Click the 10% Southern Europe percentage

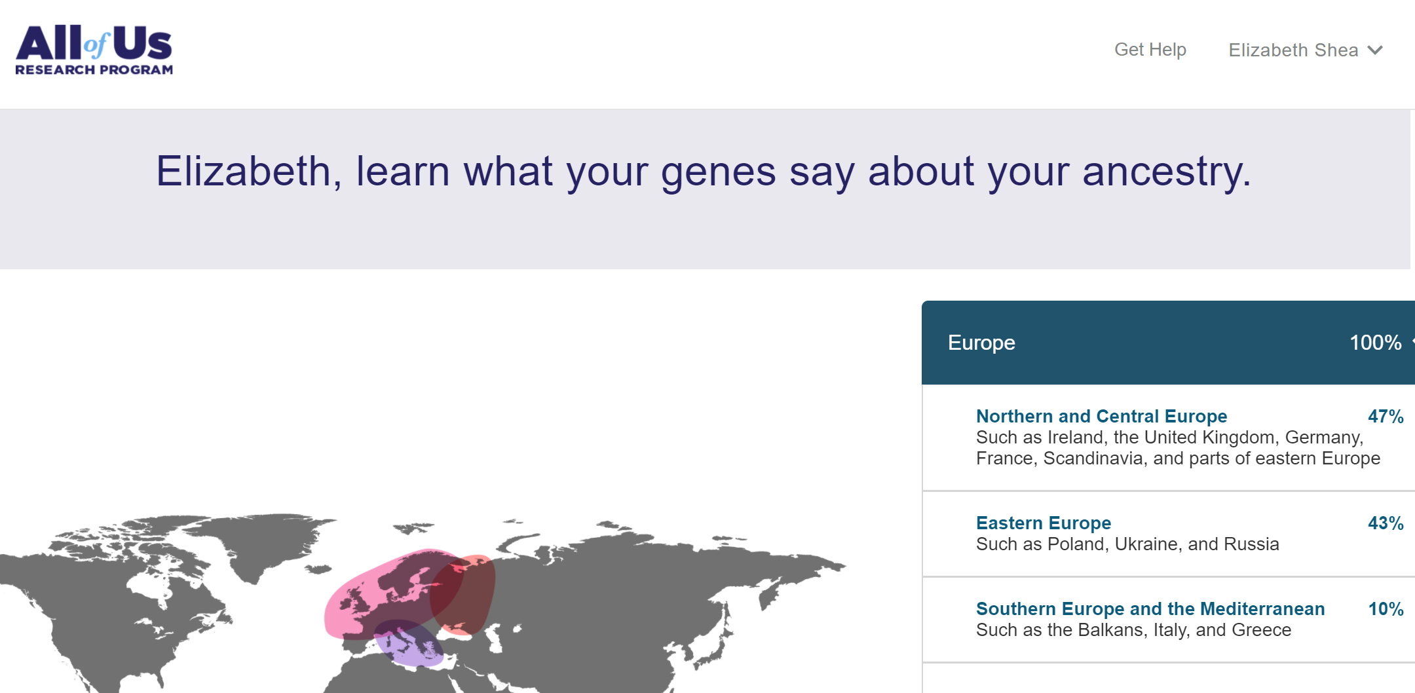coord(1386,609)
